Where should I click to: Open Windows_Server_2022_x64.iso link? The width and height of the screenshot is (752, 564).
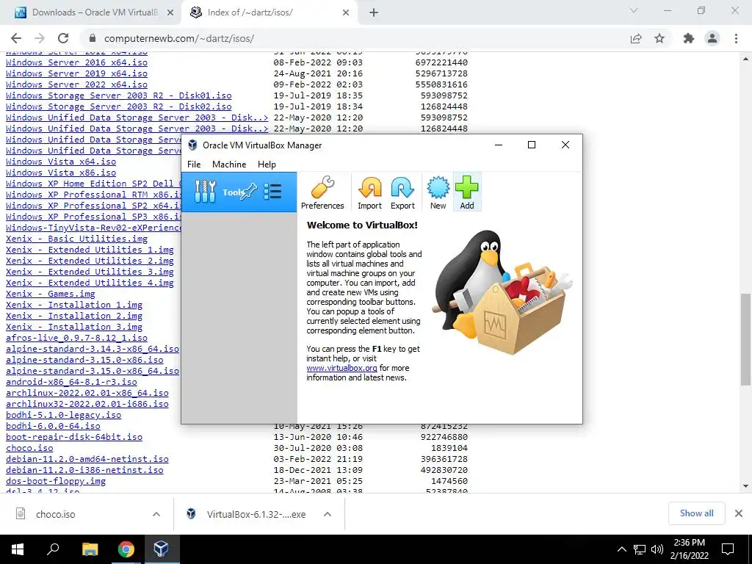click(76, 84)
